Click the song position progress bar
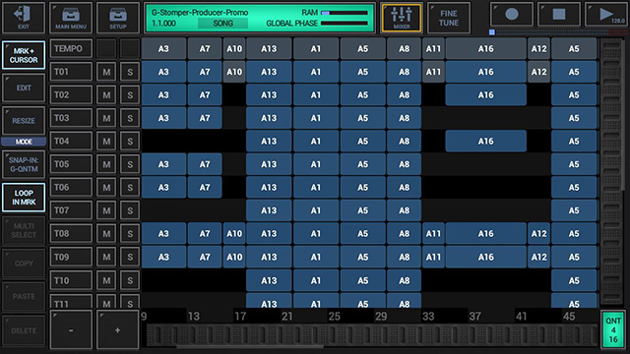630x354 pixels. click(x=558, y=32)
